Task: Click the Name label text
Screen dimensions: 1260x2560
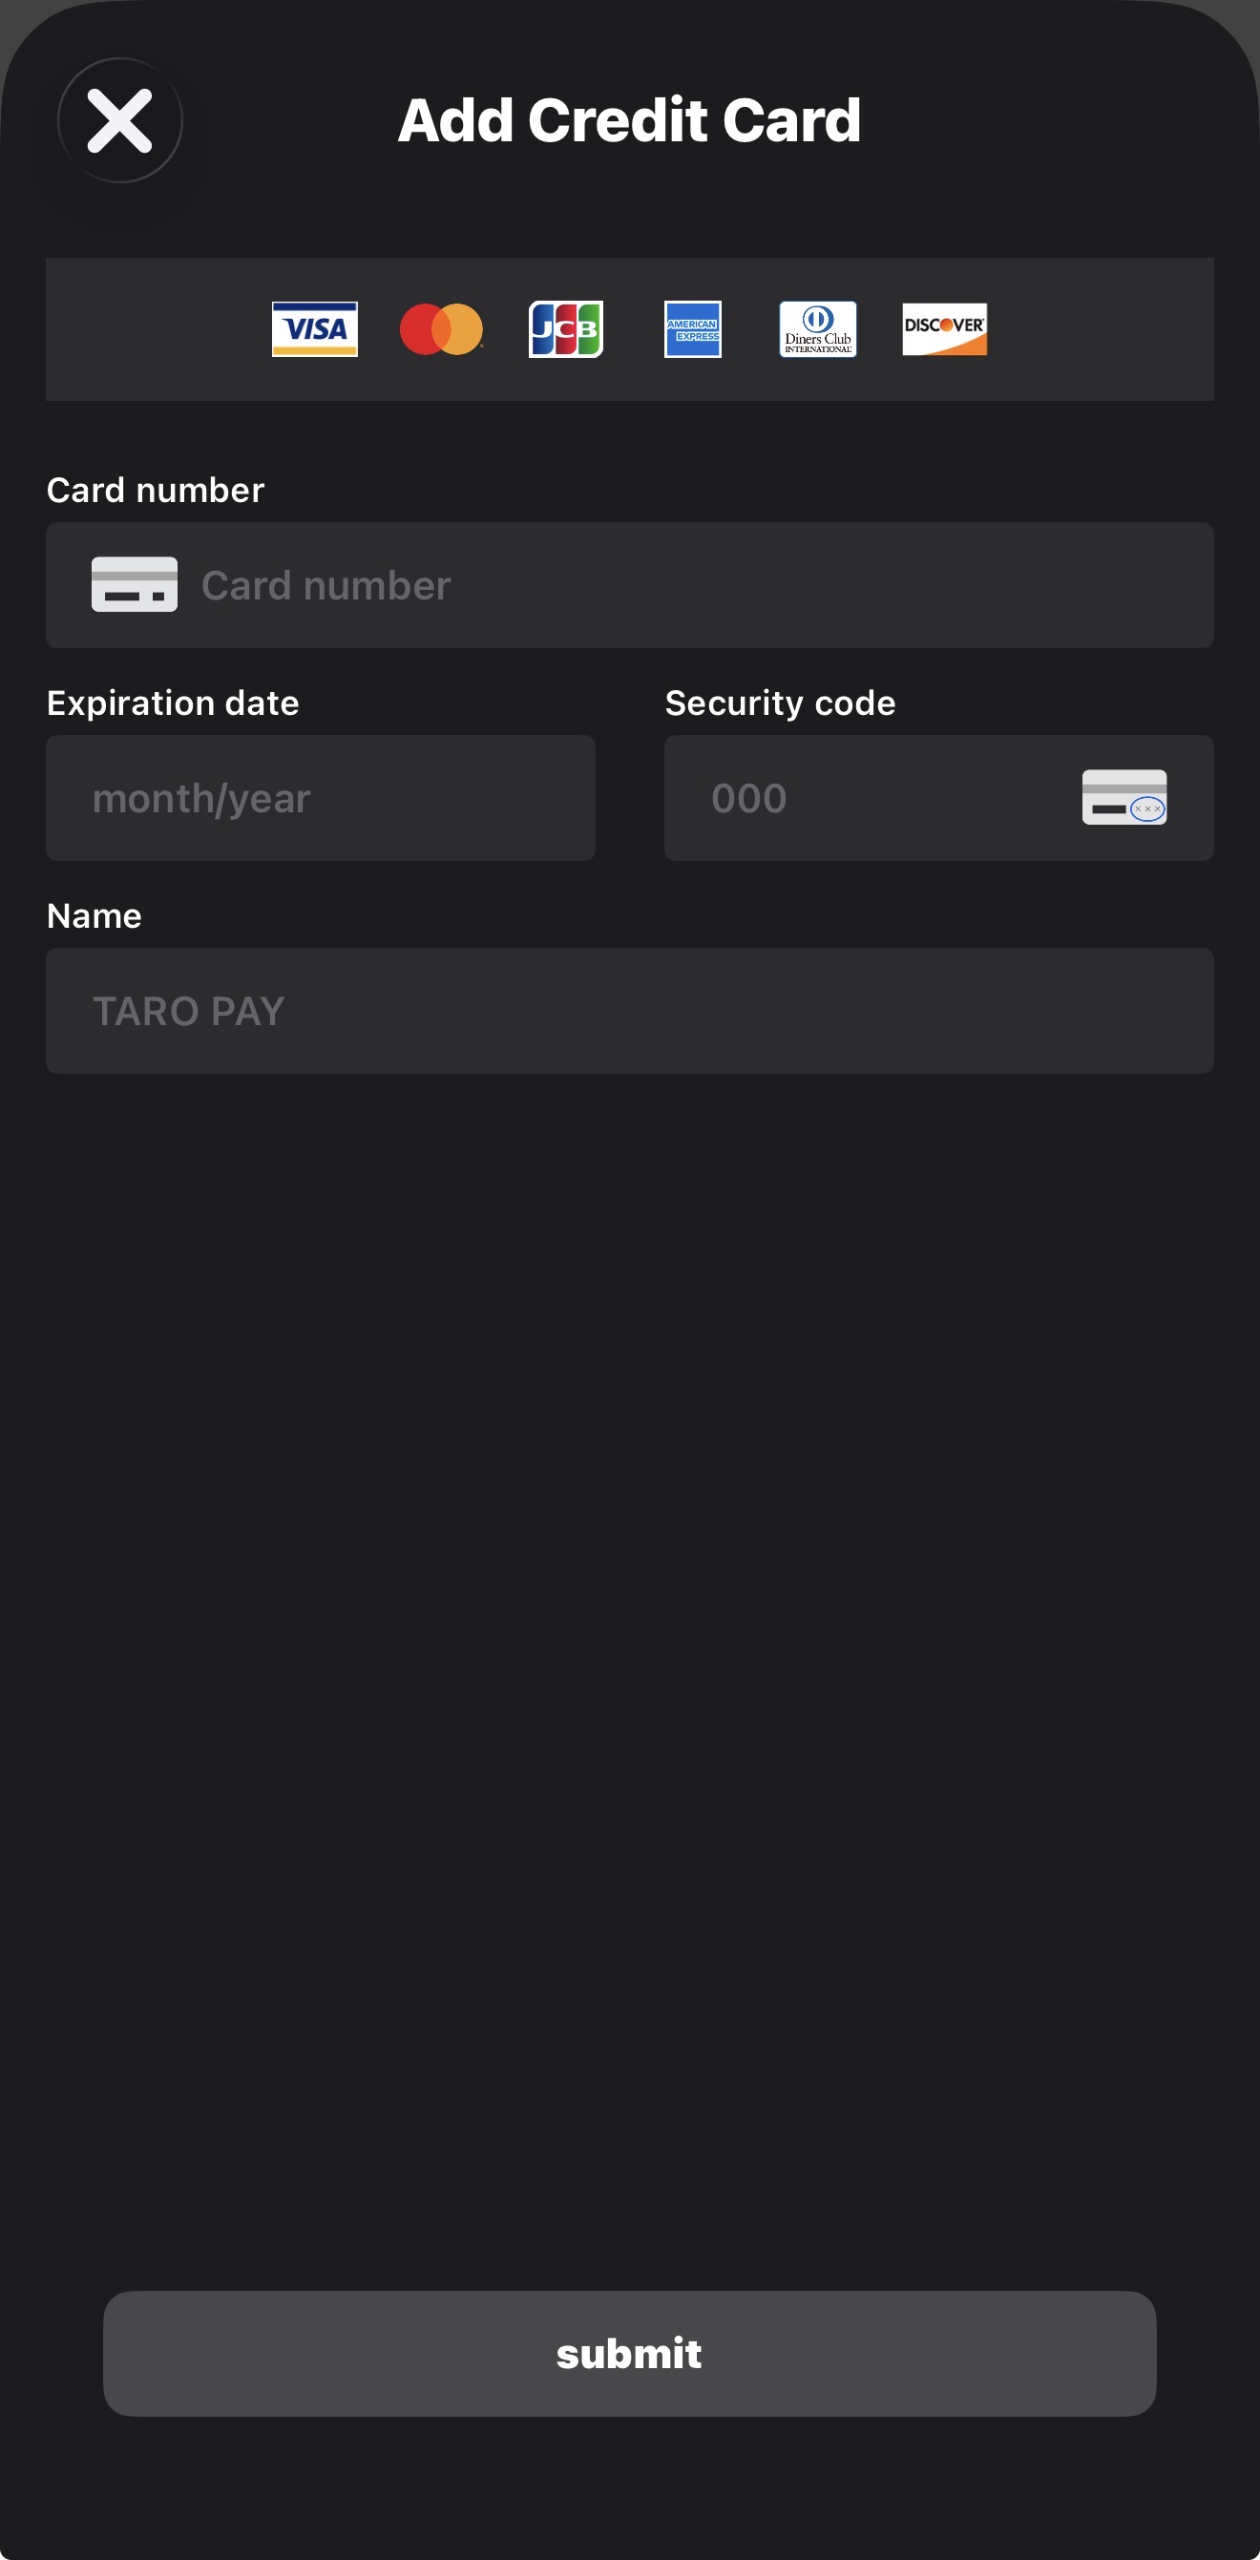Action: 94,915
